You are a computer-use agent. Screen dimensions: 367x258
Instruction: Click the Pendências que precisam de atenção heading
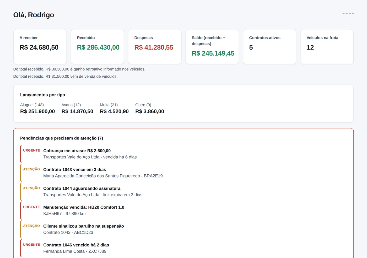[62, 138]
